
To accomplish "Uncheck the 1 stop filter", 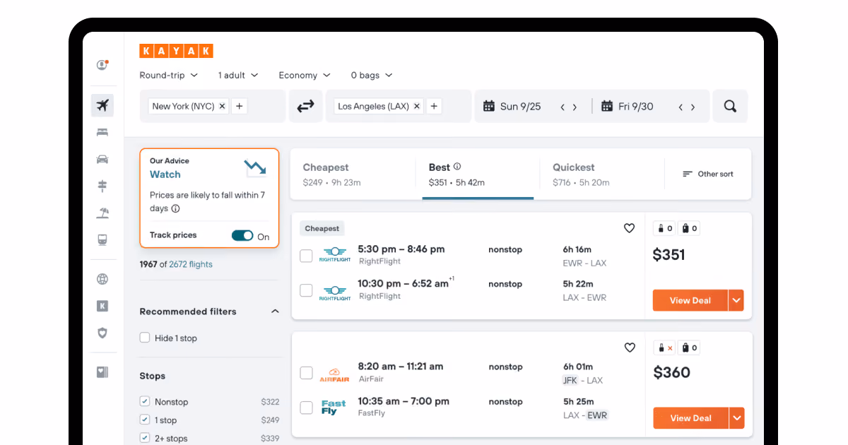I will (x=145, y=420).
